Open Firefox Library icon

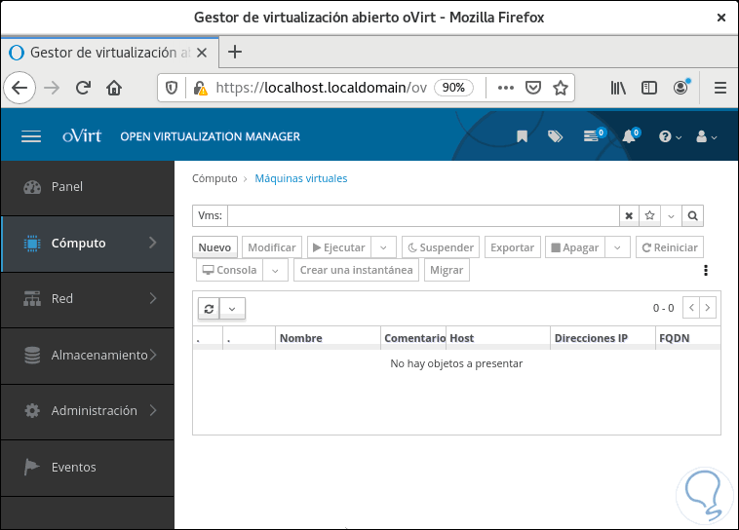pos(618,88)
